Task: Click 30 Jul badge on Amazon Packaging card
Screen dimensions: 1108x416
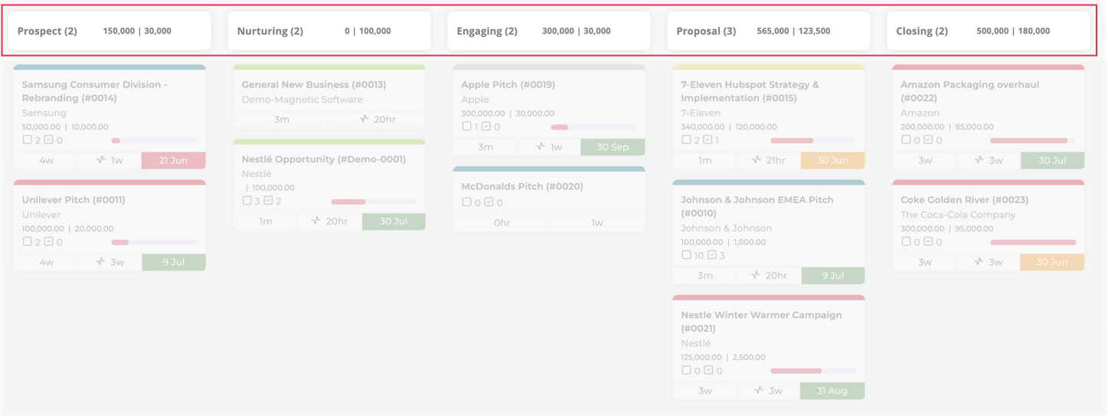Action: [x=1053, y=160]
